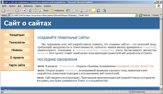
Task: Follow the «технологическим стандартам» link
Action: [95, 50]
